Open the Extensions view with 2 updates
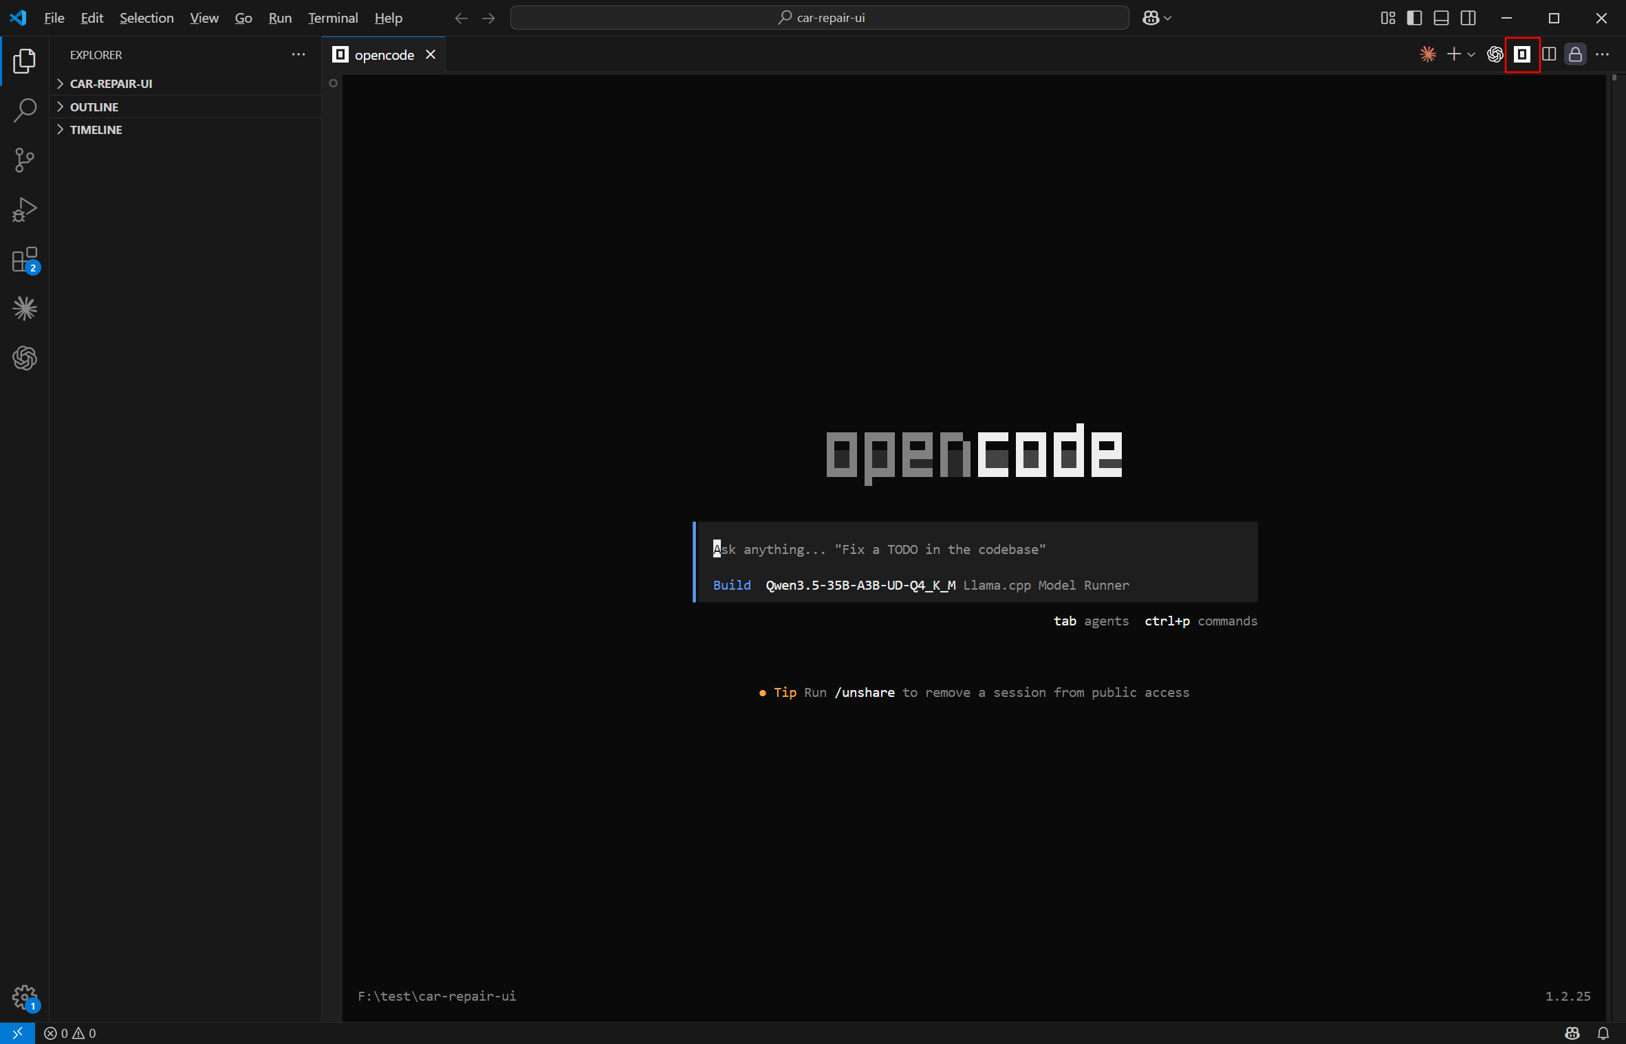 pos(25,260)
